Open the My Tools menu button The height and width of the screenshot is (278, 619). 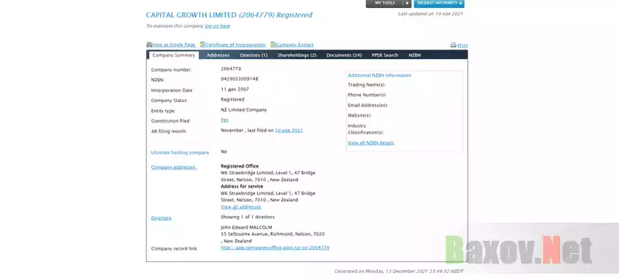click(384, 3)
